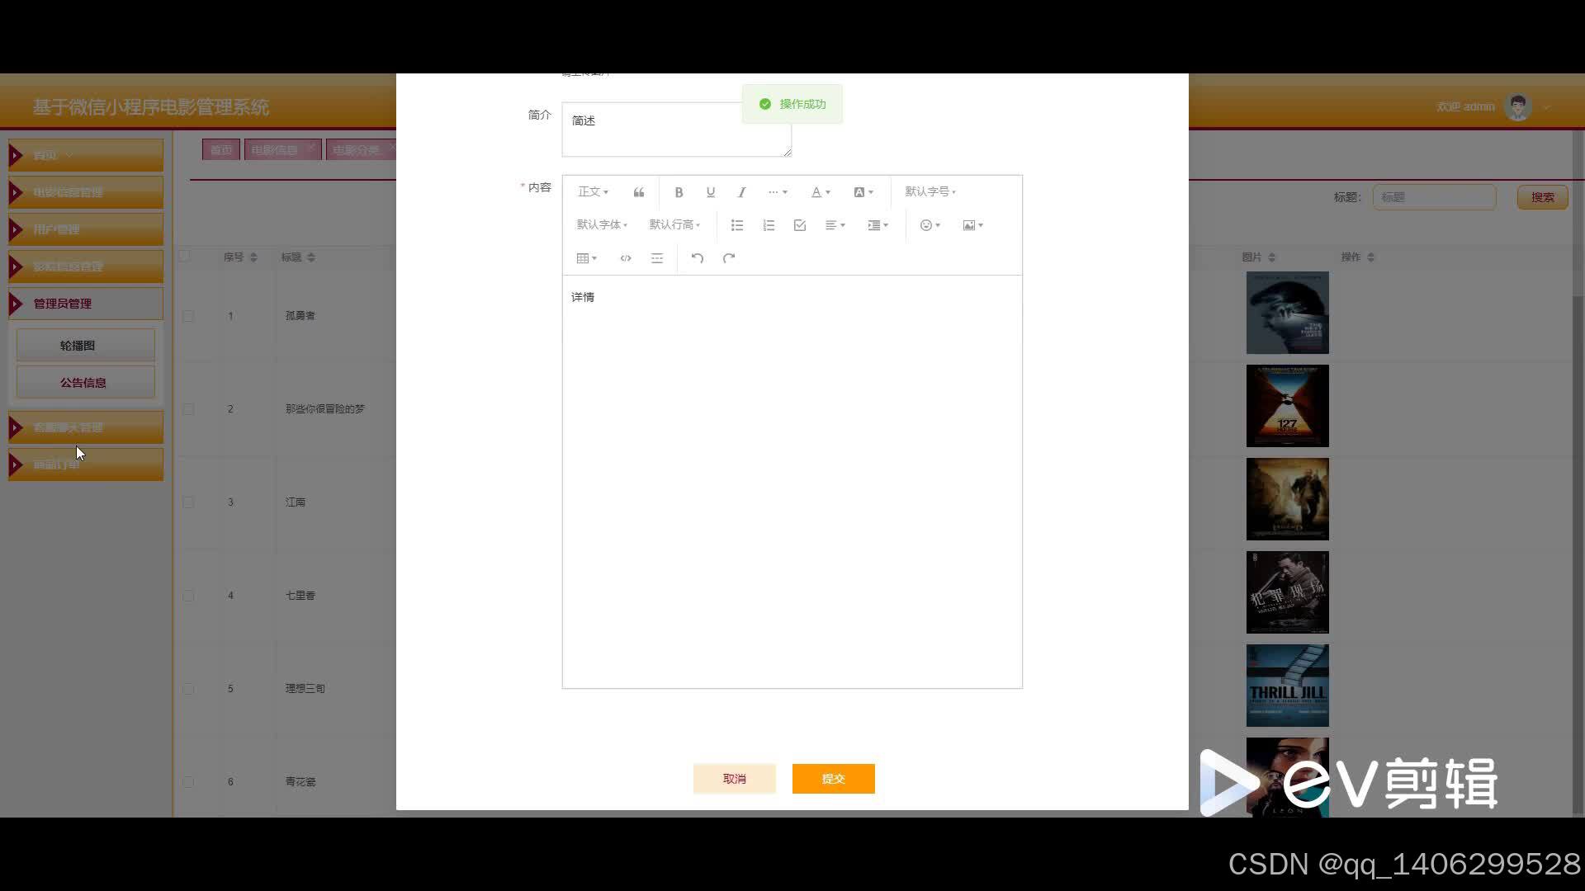Insert a numbered list

click(769, 225)
